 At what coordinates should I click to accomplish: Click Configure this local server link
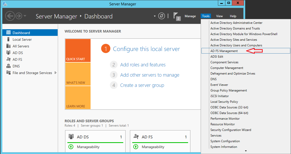pos(146,49)
